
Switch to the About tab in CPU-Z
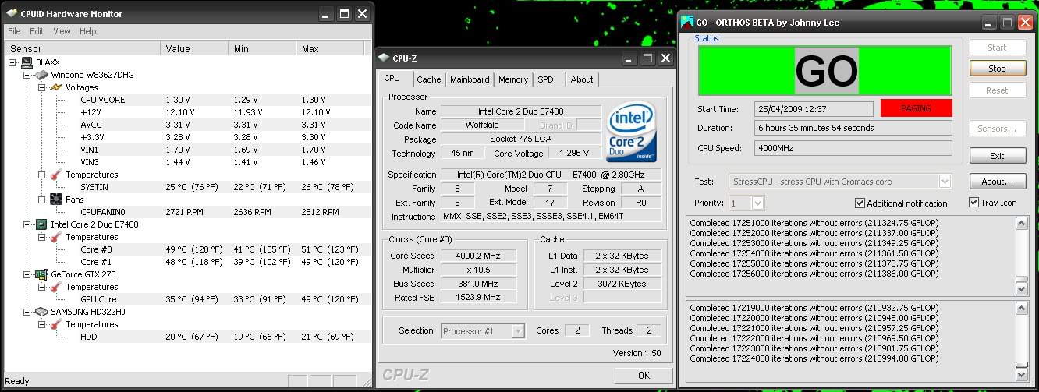point(582,79)
